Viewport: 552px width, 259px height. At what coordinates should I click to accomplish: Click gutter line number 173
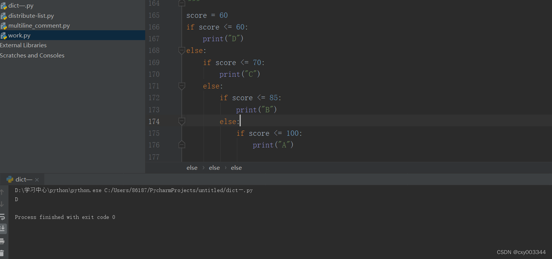154,110
